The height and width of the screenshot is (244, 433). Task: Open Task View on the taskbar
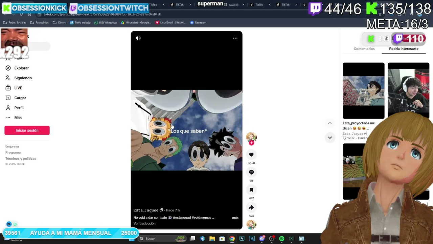coord(192,239)
